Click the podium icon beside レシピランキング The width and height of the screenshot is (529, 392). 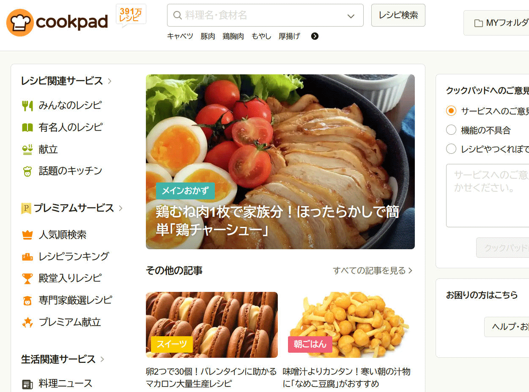point(27,256)
